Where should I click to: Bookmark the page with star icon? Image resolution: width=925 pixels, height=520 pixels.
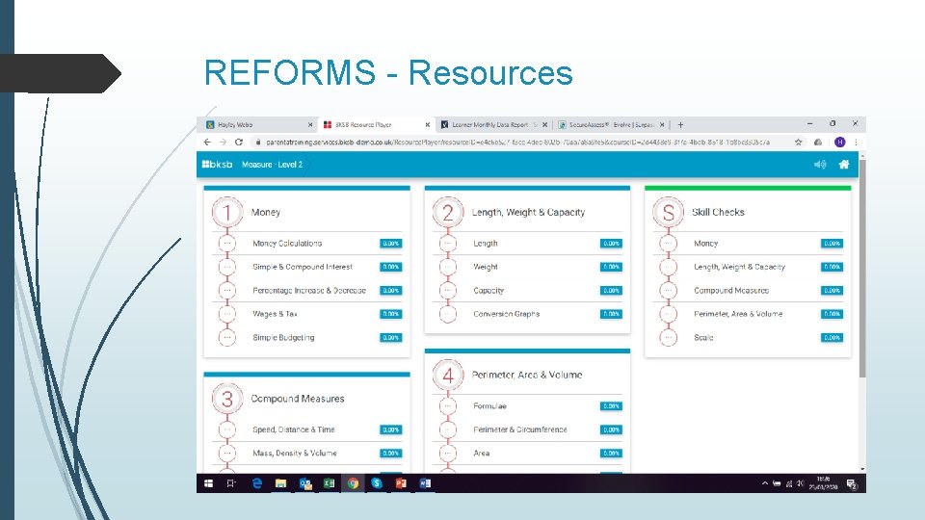[x=798, y=143]
